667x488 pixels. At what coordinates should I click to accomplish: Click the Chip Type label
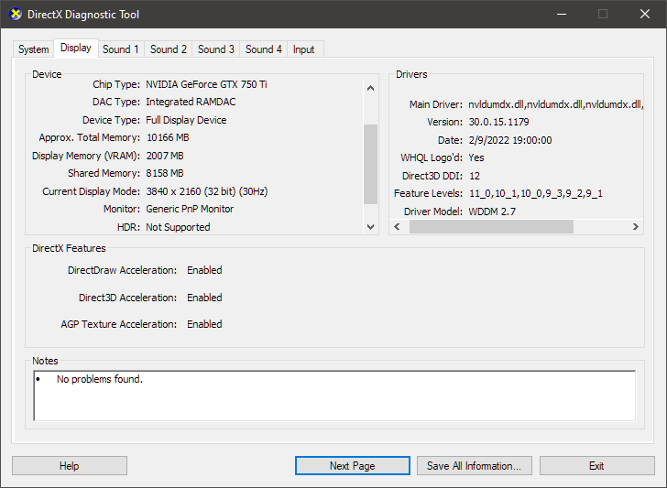pos(116,84)
